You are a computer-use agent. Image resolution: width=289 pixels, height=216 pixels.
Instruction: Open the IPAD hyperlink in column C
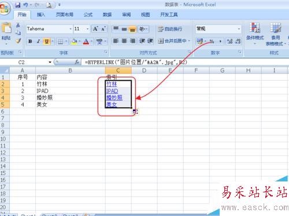click(112, 91)
